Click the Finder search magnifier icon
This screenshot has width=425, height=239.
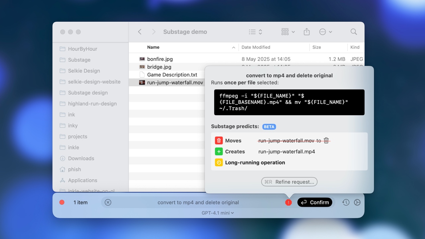[x=354, y=32]
